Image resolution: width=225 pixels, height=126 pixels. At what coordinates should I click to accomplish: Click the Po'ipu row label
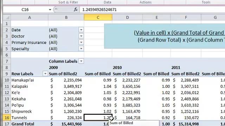tap(18, 105)
